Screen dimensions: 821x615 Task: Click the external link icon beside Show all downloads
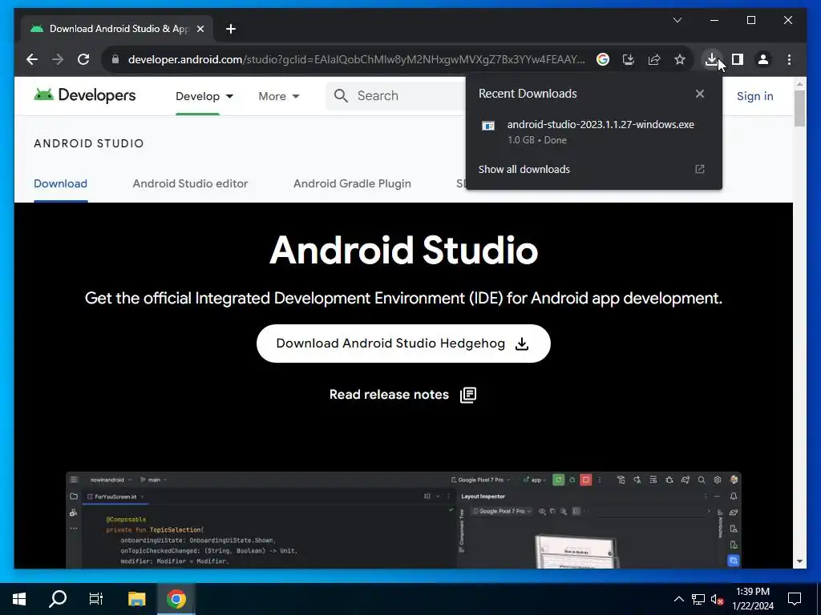pos(699,169)
